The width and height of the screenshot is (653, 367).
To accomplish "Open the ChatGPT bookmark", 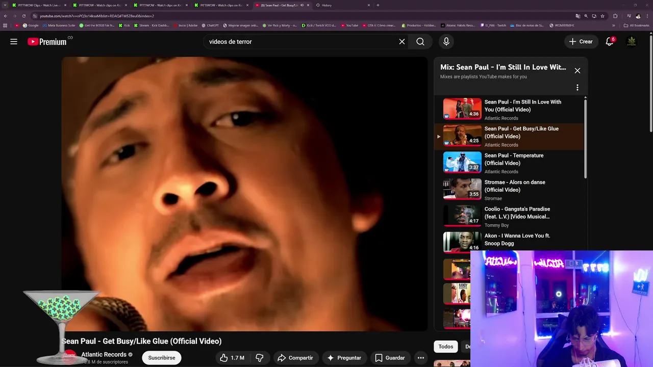I will pyautogui.click(x=210, y=25).
